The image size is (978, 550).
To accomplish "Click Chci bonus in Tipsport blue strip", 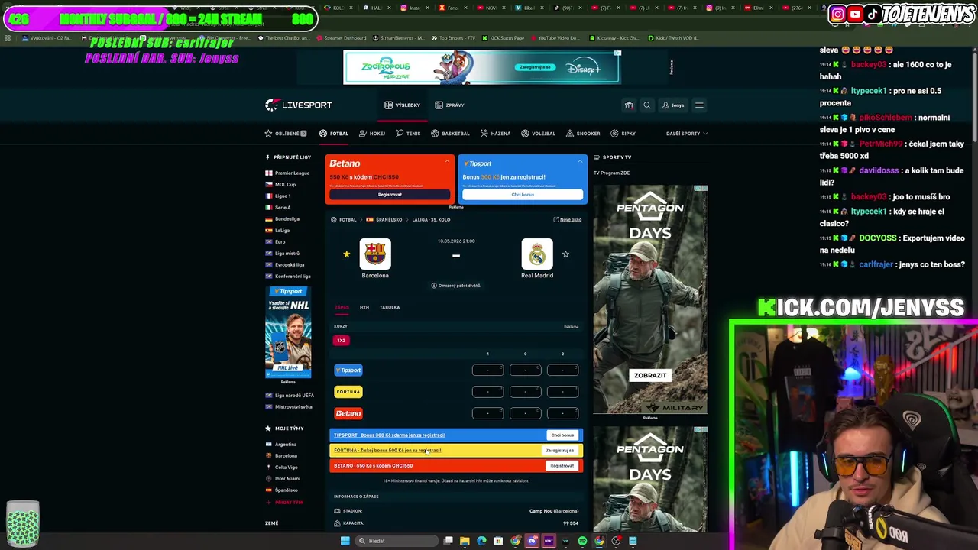I will [x=562, y=435].
